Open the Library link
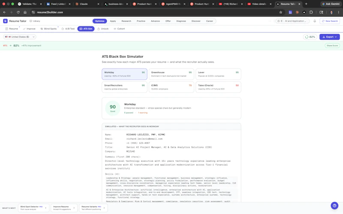 35,21
